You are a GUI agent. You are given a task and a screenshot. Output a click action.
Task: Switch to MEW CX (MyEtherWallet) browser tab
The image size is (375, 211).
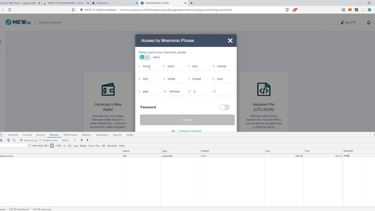[x=66, y=3]
